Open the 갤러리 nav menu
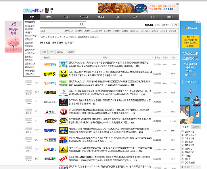 [101, 17]
